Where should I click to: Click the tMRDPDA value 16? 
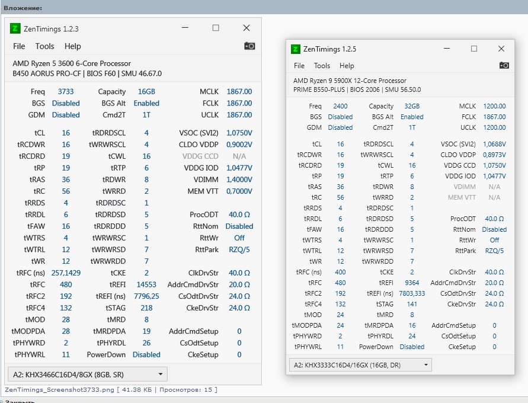pyautogui.click(x=412, y=325)
